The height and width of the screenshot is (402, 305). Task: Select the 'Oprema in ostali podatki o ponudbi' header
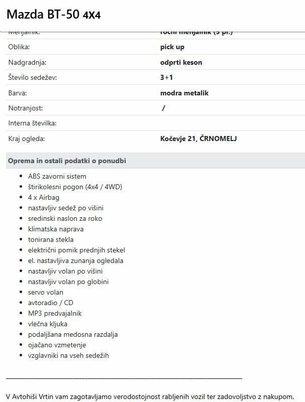point(67,161)
